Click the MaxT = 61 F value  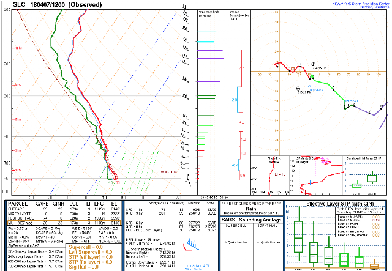click(81, 242)
